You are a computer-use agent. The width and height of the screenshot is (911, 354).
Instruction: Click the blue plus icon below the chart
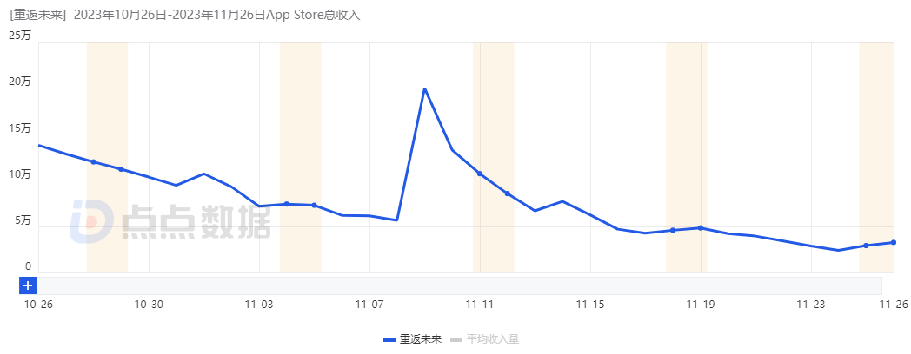point(28,285)
